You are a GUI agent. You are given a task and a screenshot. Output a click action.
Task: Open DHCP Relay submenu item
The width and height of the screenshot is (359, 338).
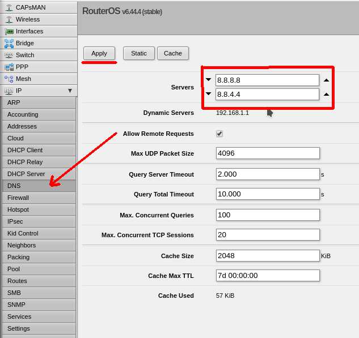coord(39,162)
